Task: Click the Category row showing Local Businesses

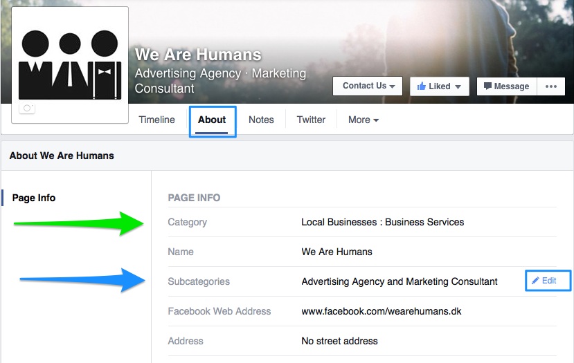Action: click(382, 222)
